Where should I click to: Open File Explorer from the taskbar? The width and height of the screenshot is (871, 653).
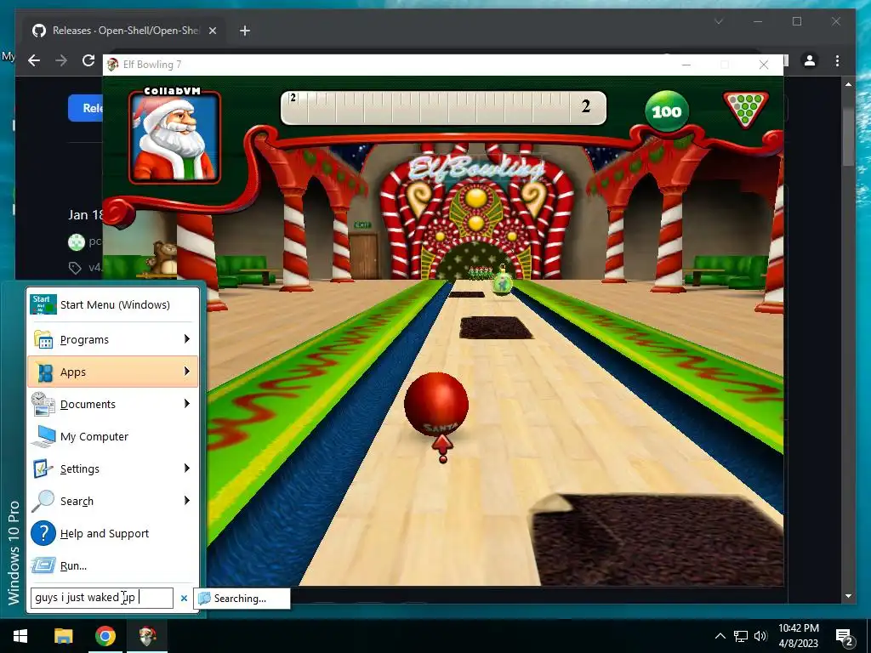coord(63,636)
